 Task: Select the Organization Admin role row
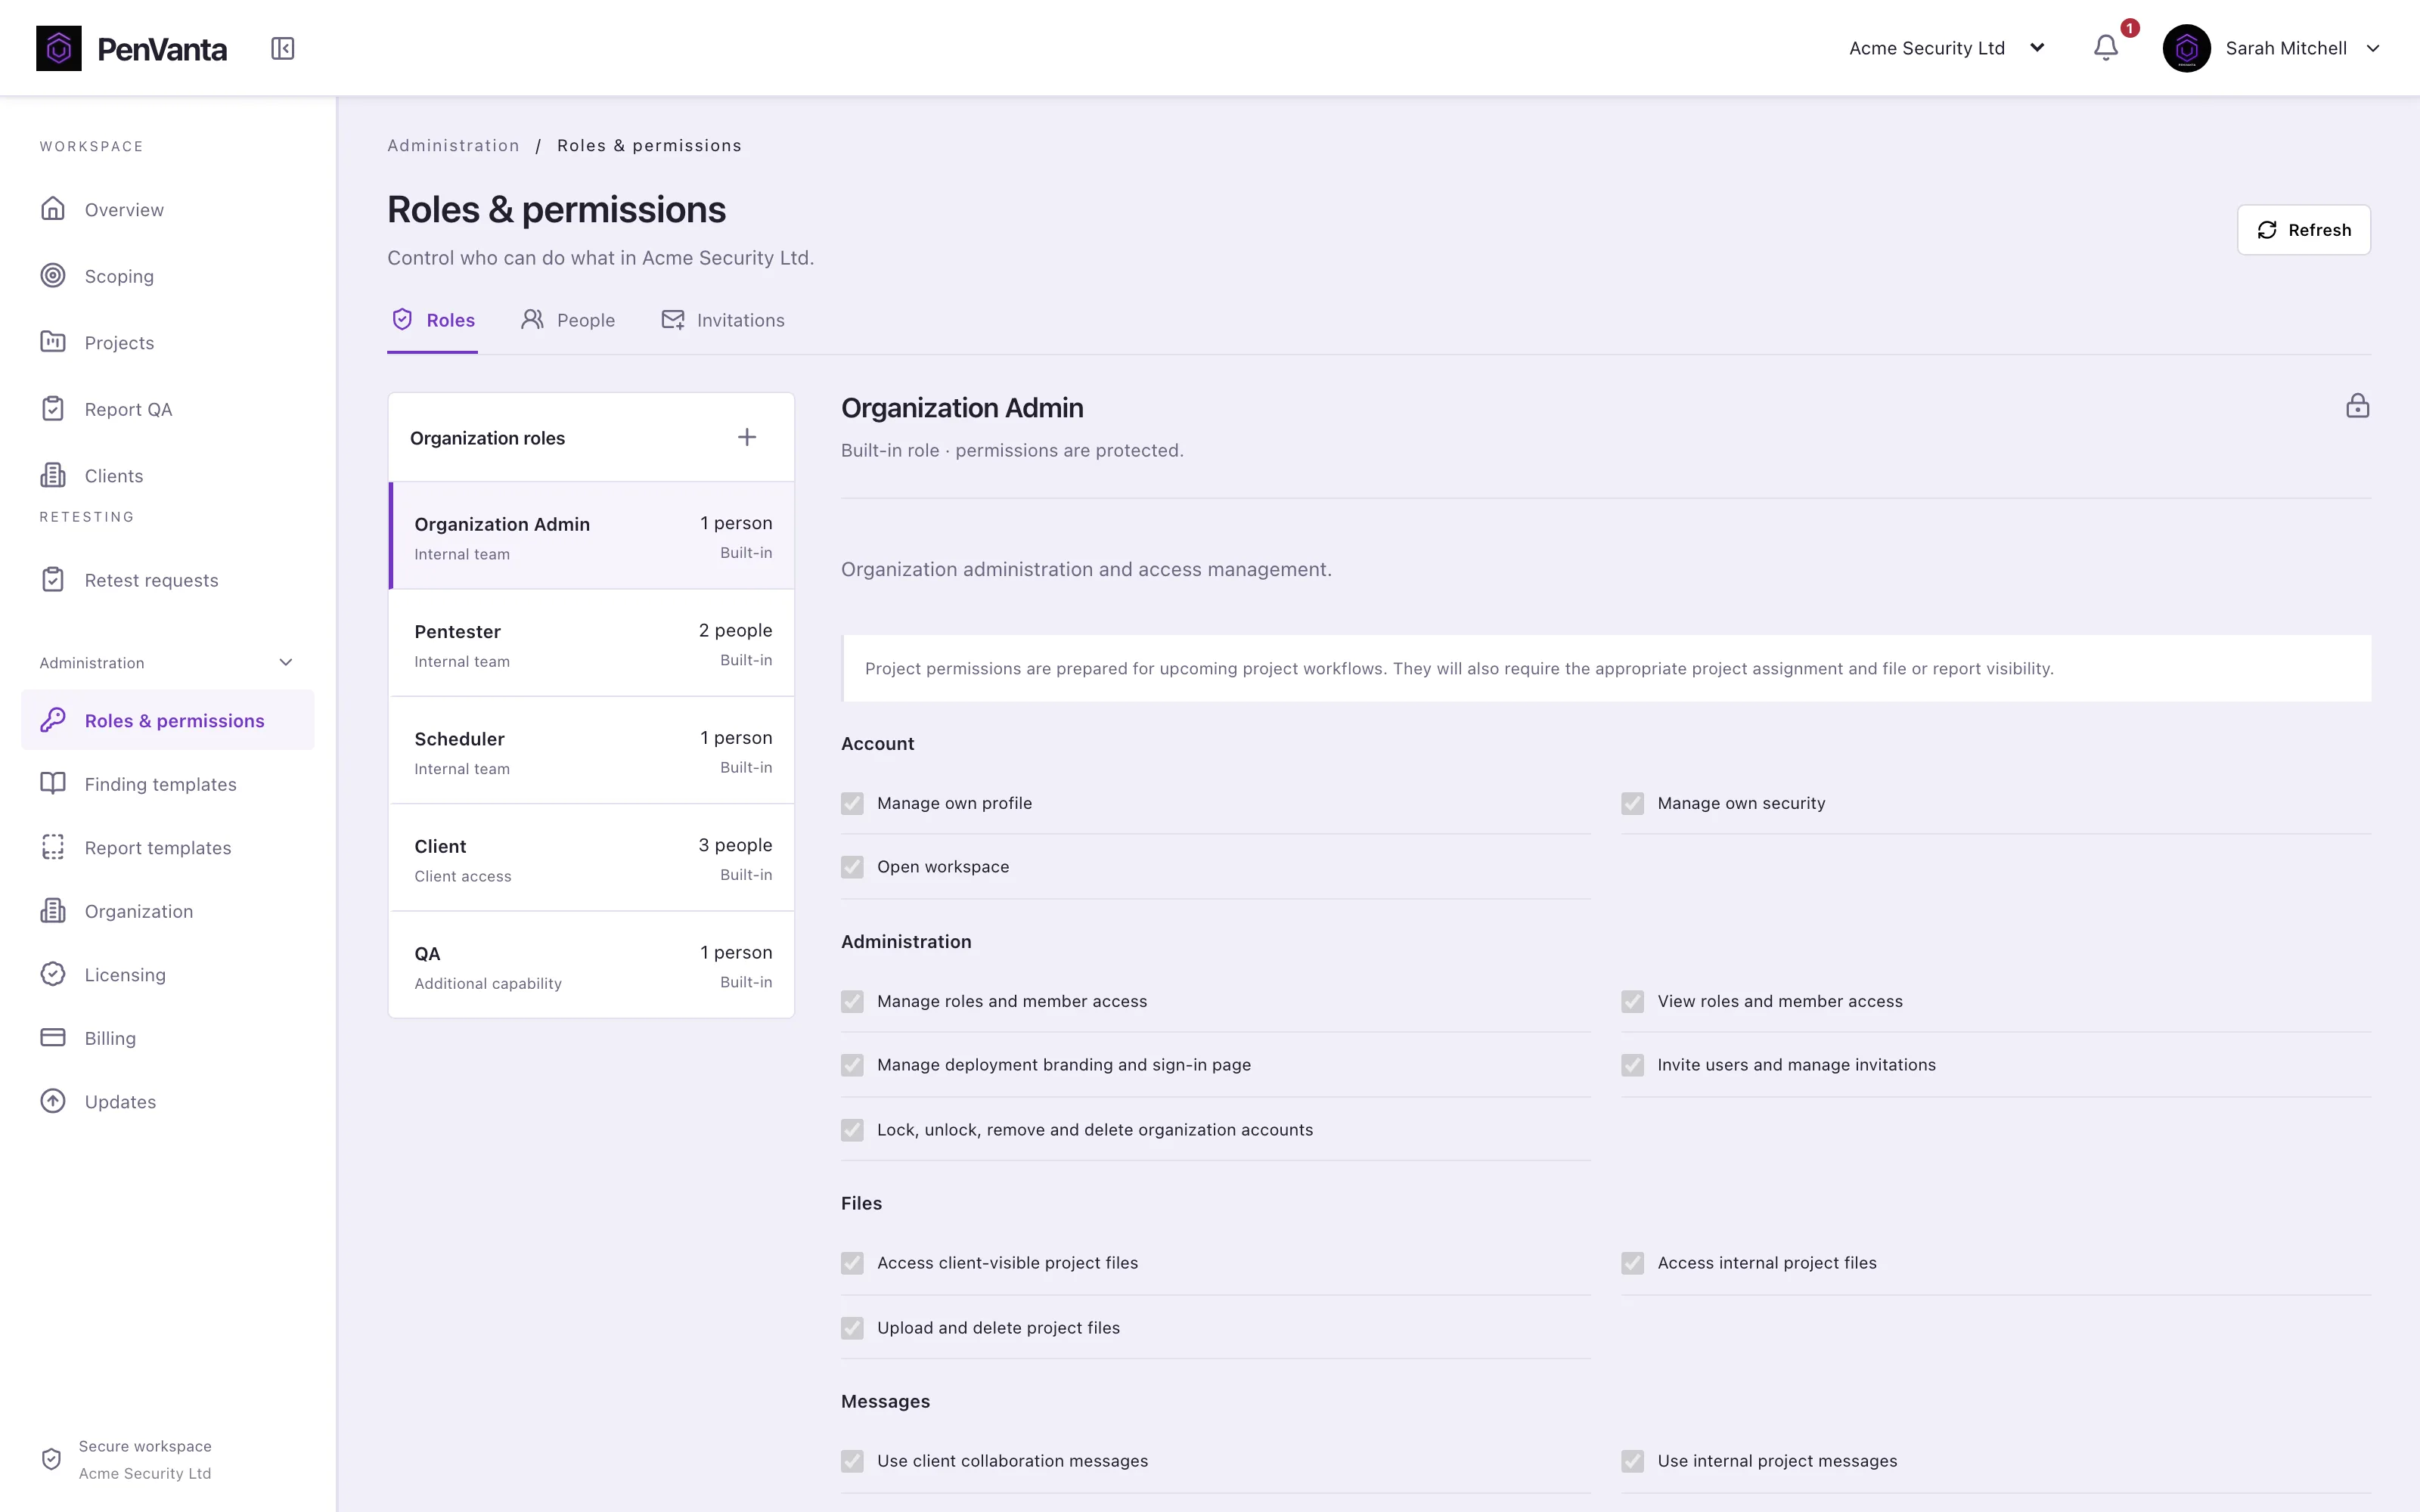click(592, 536)
